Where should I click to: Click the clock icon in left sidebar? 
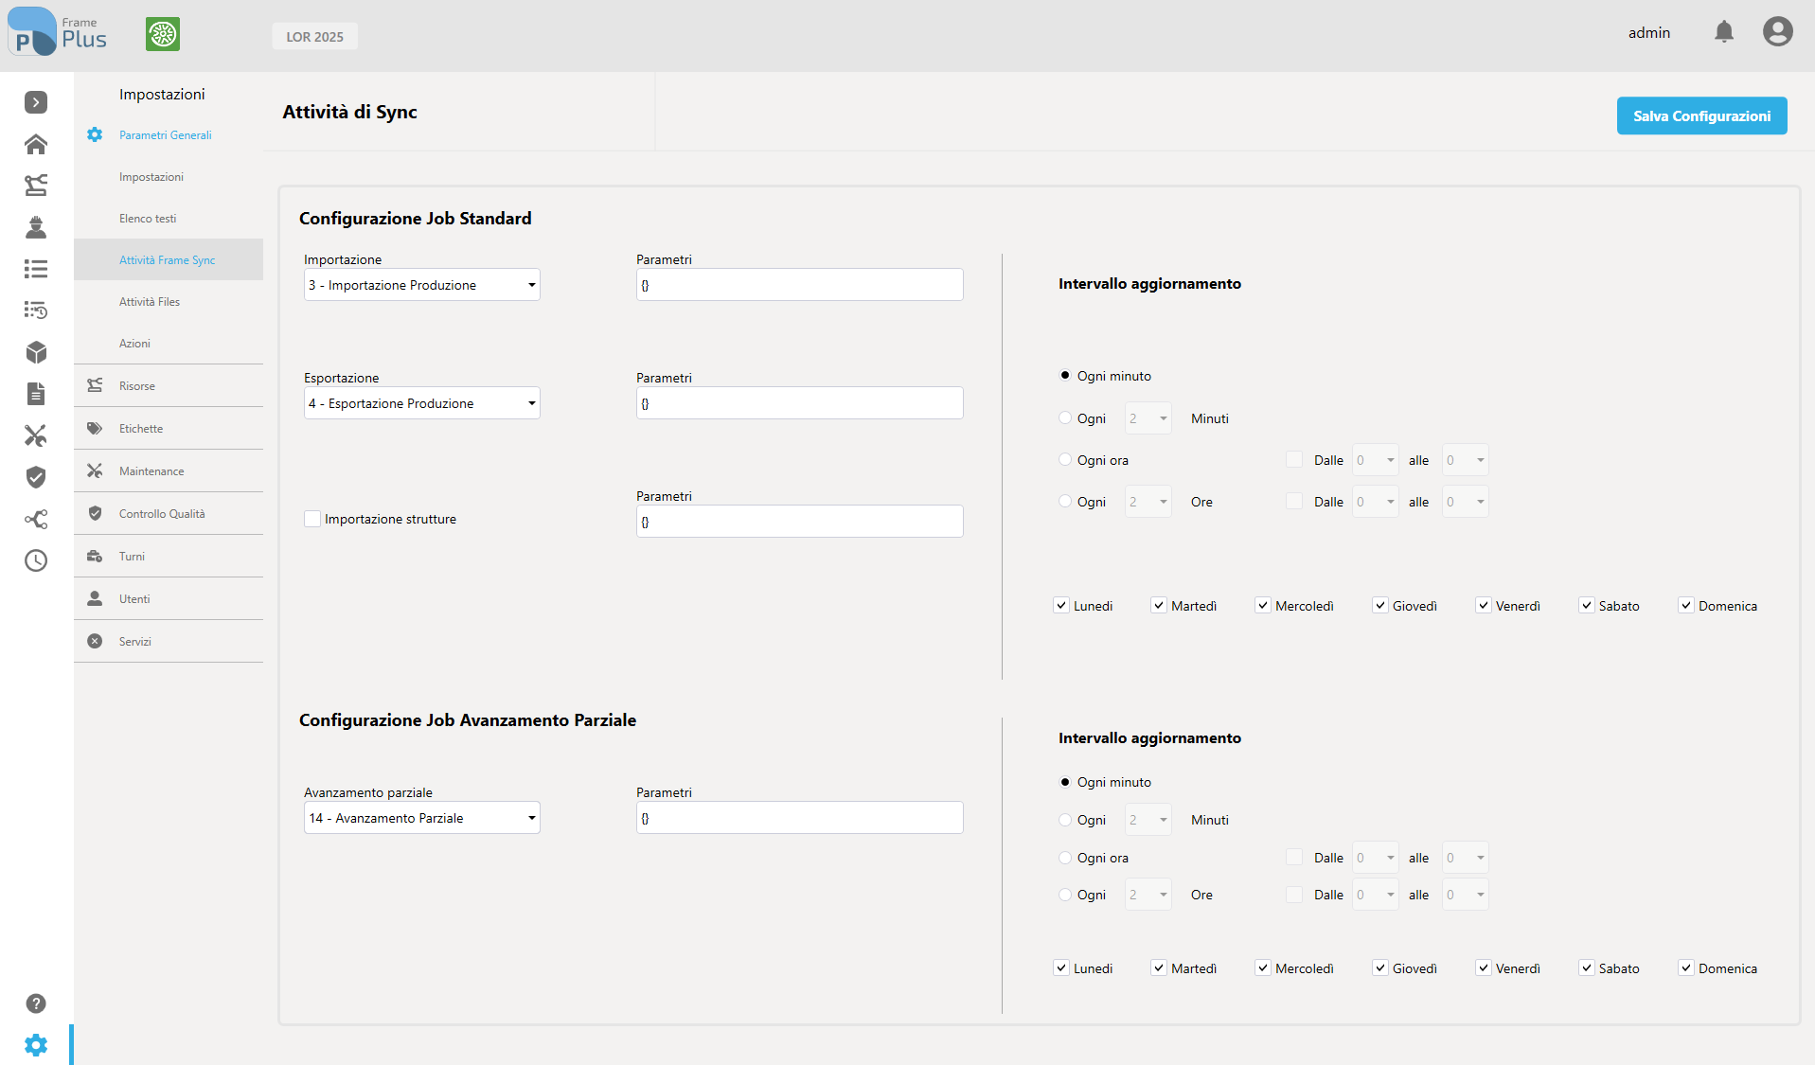(36, 560)
